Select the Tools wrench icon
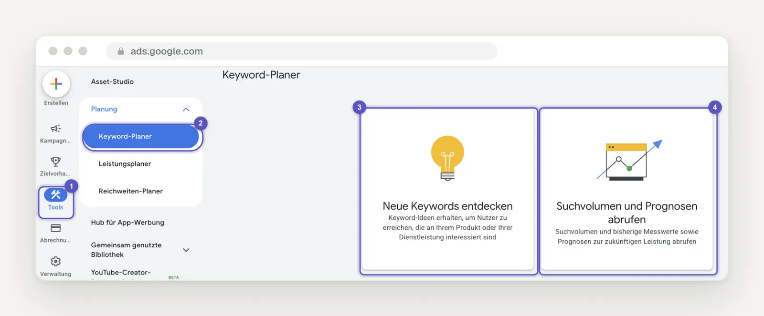 55,194
